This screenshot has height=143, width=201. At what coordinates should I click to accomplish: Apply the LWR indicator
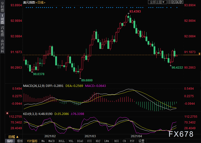click(x=107, y=141)
